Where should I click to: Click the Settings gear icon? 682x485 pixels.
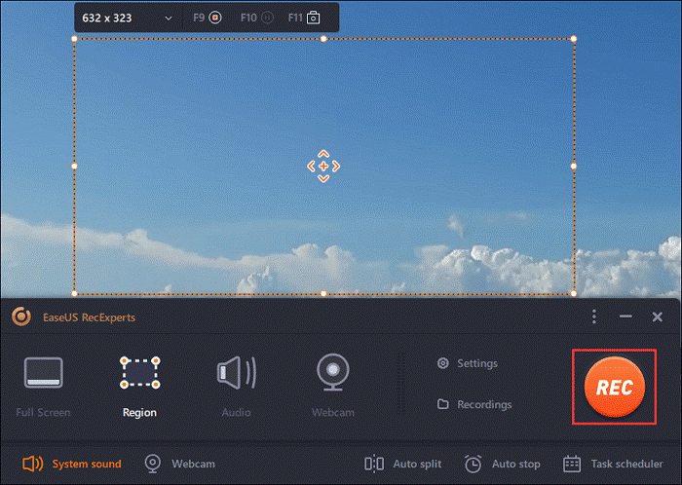pos(442,363)
